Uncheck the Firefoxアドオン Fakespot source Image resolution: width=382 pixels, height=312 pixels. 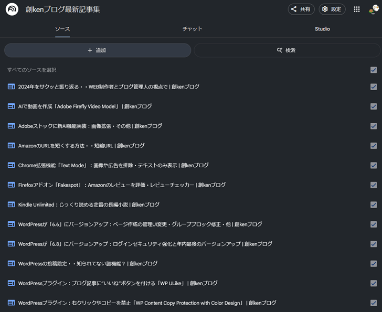[x=374, y=185]
